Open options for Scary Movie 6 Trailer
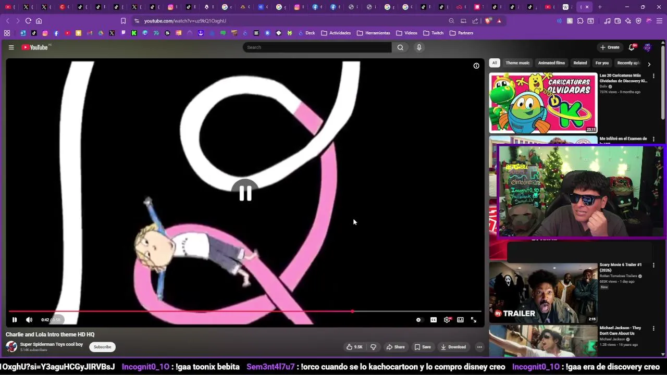667x375 pixels. [653, 266]
